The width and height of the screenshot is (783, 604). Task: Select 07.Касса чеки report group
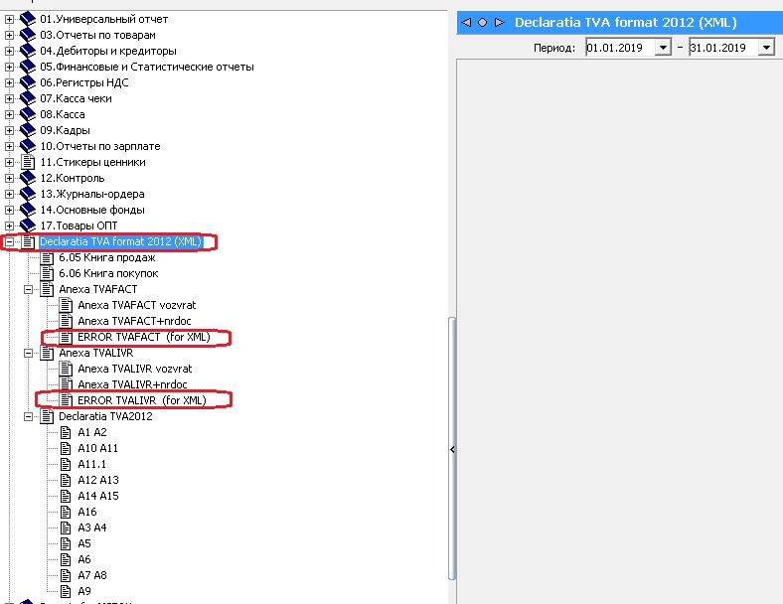point(76,98)
